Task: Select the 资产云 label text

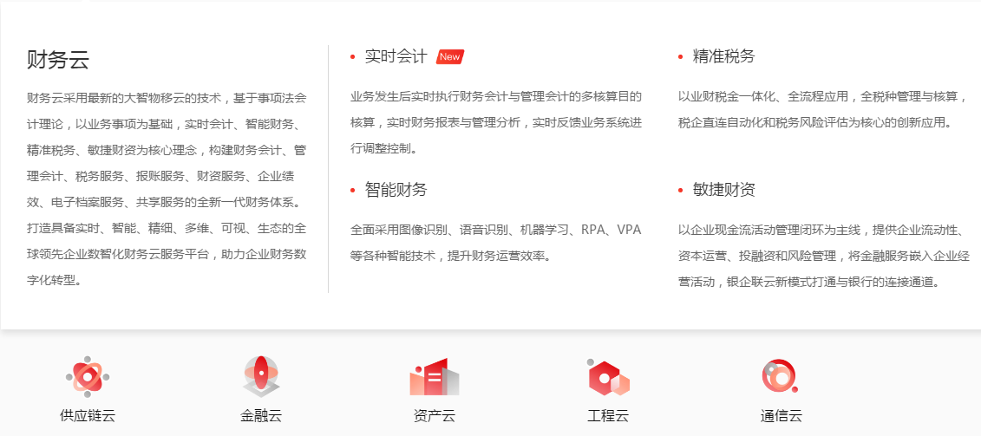Action: [435, 415]
